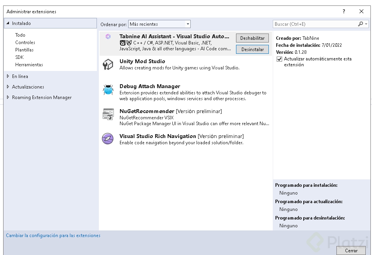The image size is (372, 255).
Task: Click the search magnifier icon
Action: click(360, 24)
